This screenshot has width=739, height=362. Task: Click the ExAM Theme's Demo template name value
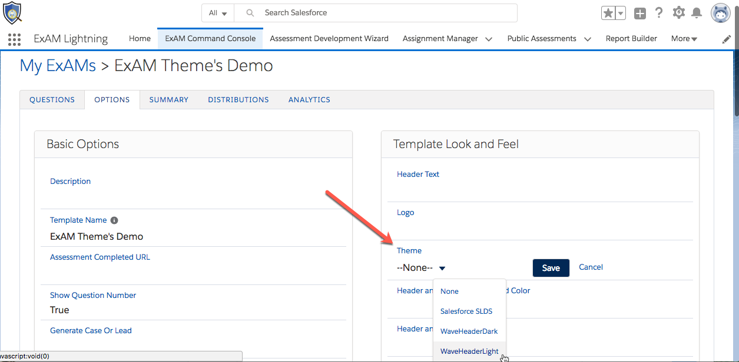tap(97, 236)
